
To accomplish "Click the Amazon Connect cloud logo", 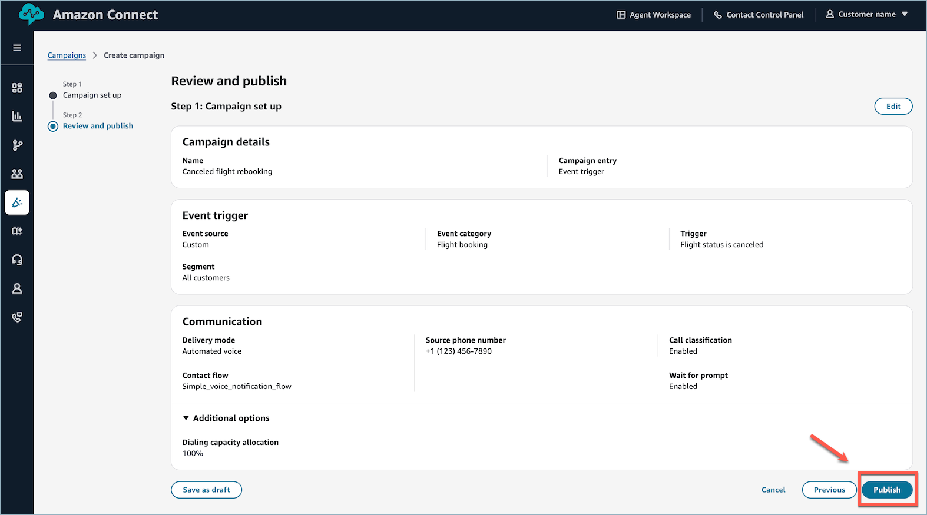I will [x=31, y=14].
